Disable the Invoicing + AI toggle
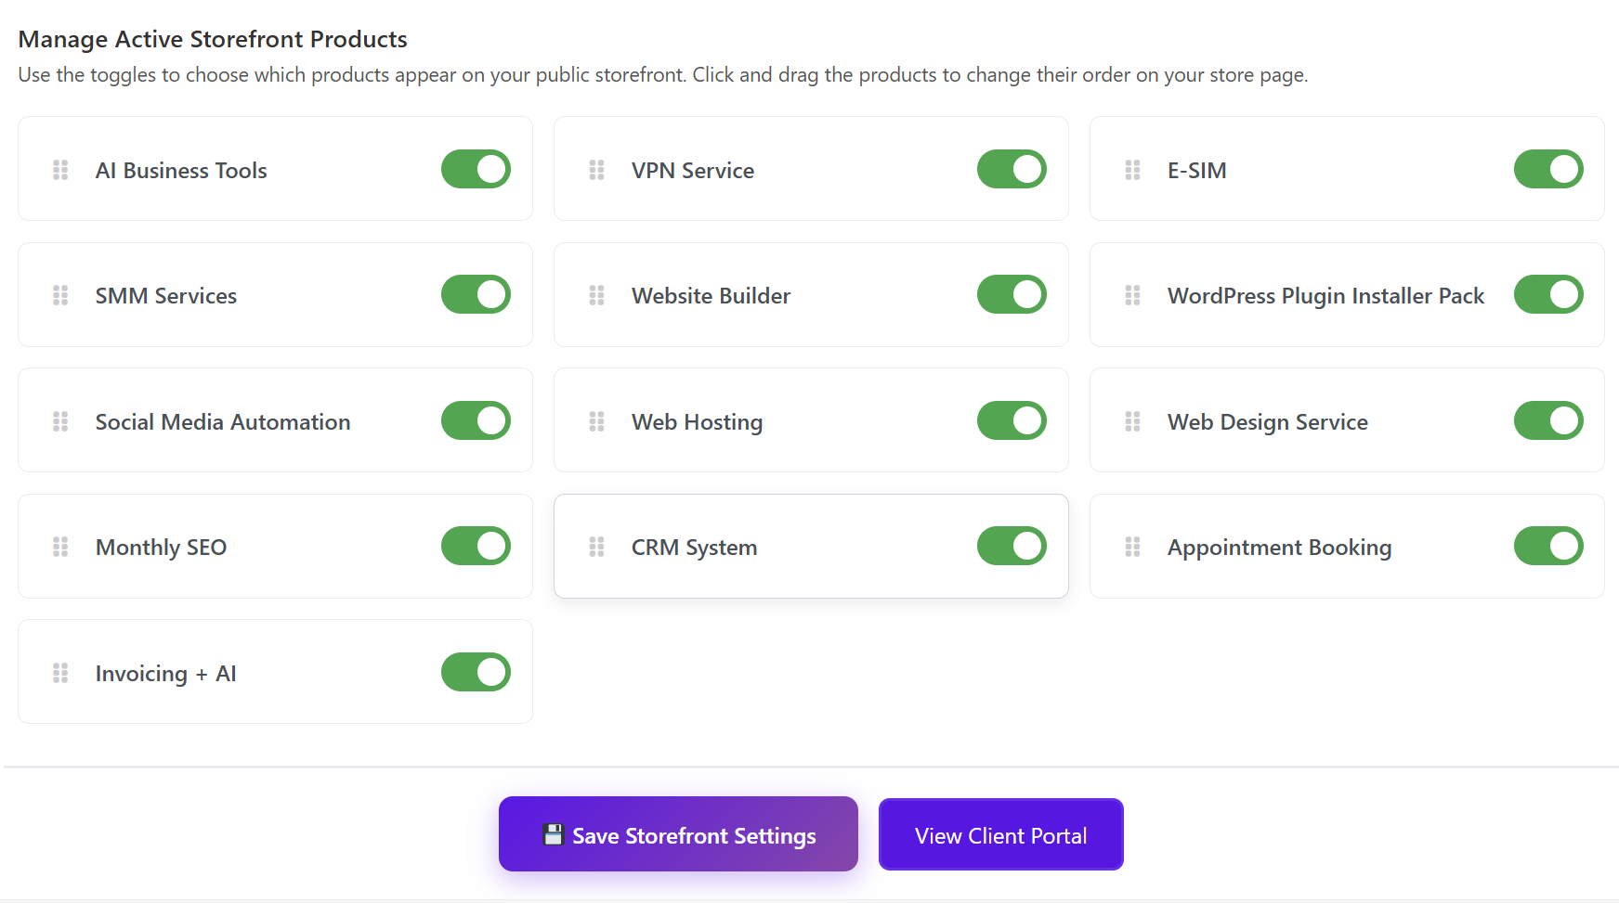Image resolution: width=1619 pixels, height=903 pixels. pyautogui.click(x=476, y=672)
